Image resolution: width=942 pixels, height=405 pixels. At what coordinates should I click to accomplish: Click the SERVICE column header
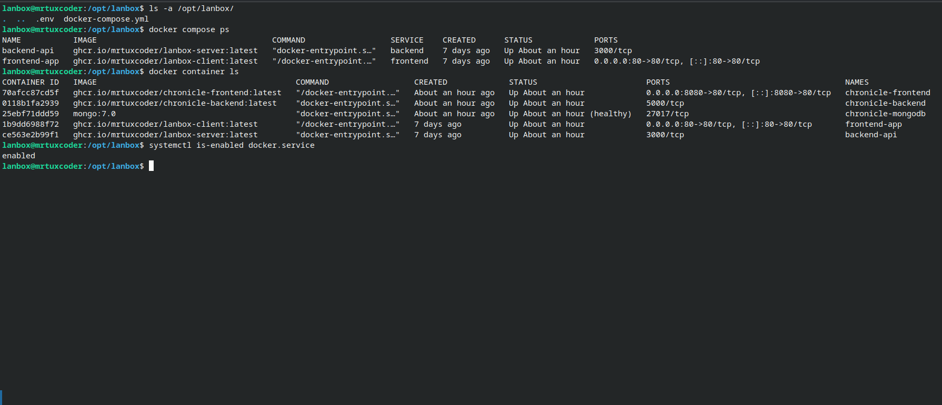(x=407, y=40)
